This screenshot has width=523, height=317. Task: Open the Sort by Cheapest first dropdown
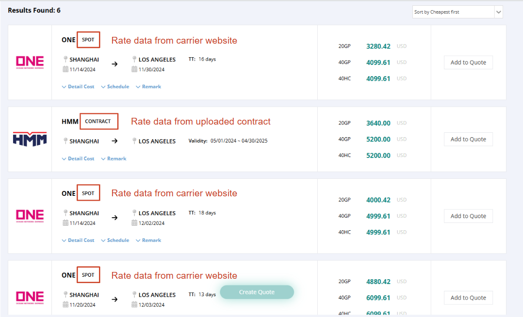(457, 12)
